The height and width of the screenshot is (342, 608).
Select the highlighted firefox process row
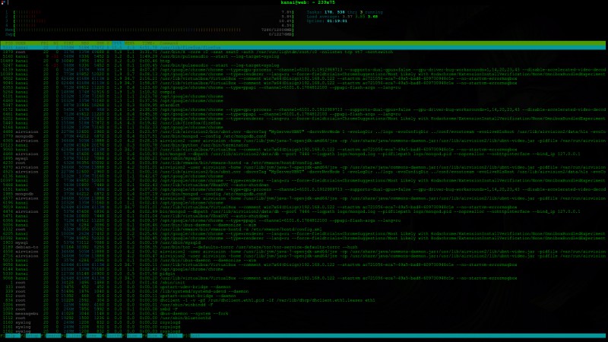(x=302, y=47)
